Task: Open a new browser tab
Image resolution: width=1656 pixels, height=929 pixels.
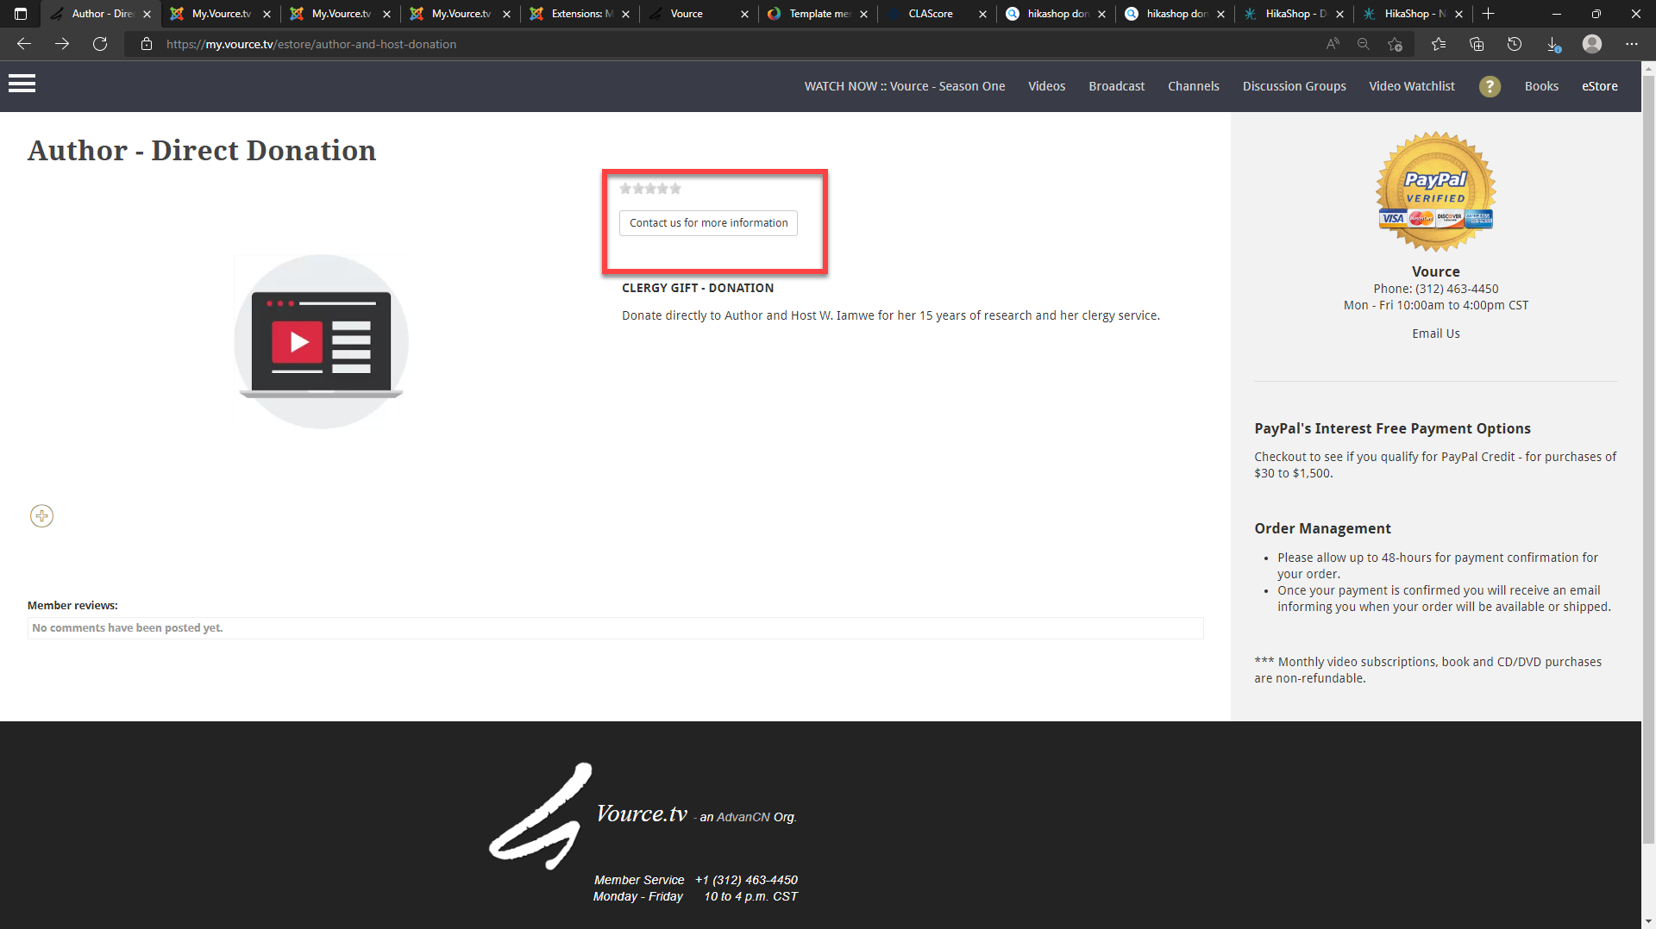Action: [1488, 14]
